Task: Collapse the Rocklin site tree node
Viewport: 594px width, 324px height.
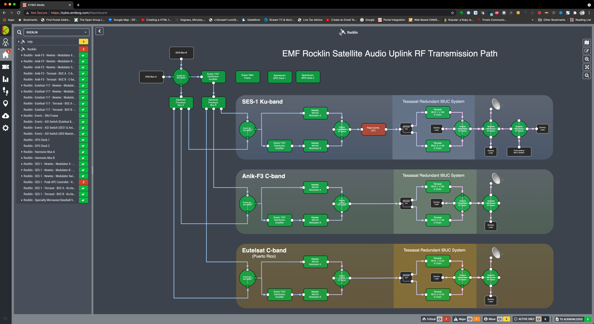Action: pos(19,49)
